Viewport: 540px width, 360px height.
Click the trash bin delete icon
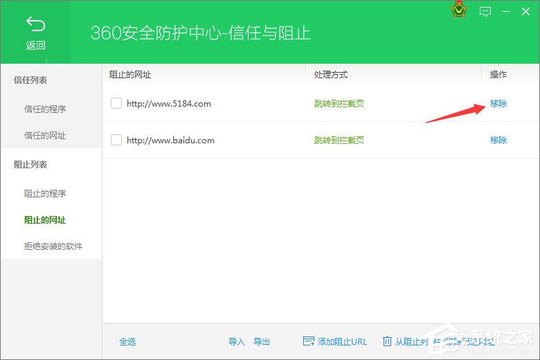click(x=387, y=341)
